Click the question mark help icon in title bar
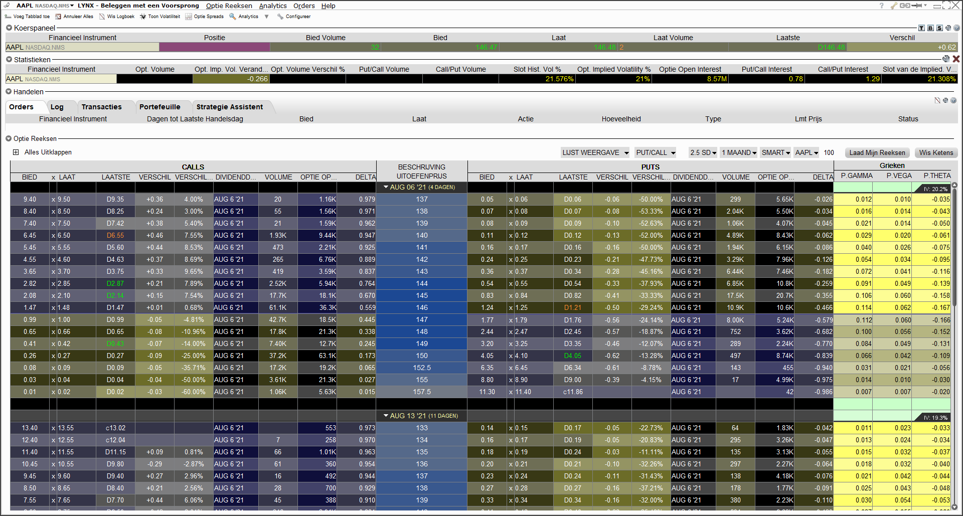The height and width of the screenshot is (516, 963). click(x=882, y=6)
